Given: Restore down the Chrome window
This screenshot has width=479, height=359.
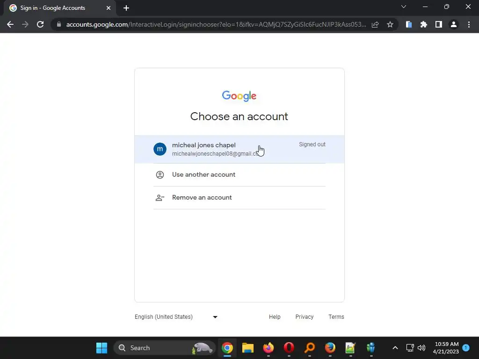Looking at the screenshot, I should tap(447, 7).
